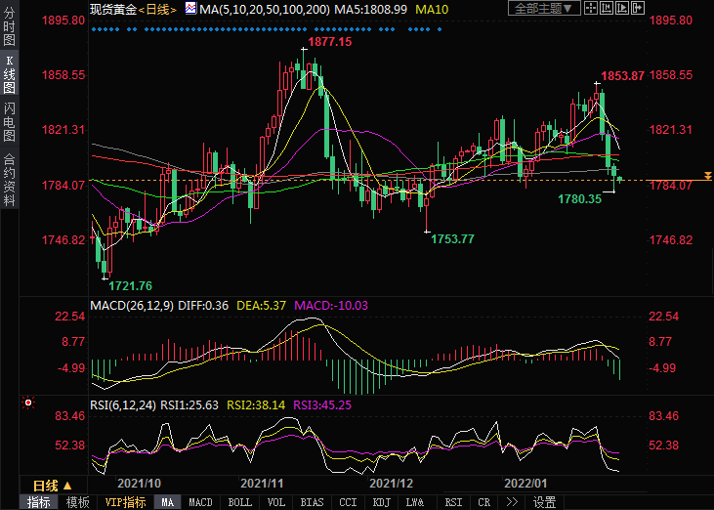
Task: Click the grid icon before MA parameters
Action: [x=190, y=10]
